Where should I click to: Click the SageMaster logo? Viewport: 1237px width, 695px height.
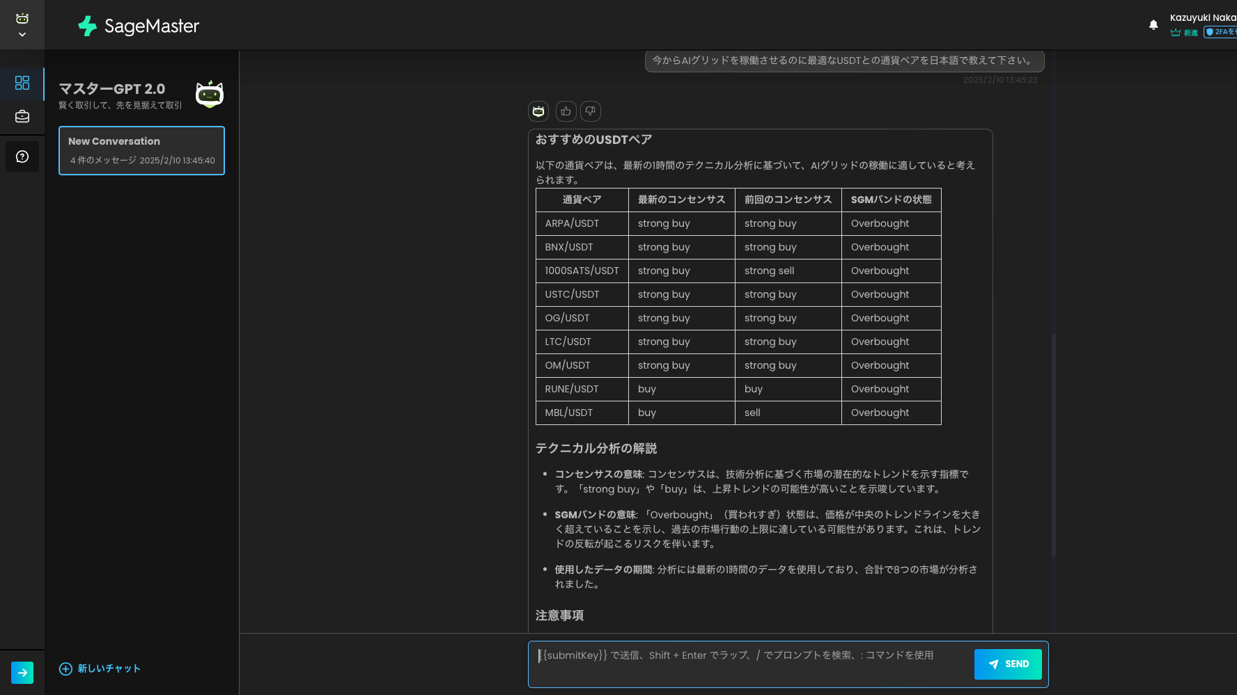139,26
